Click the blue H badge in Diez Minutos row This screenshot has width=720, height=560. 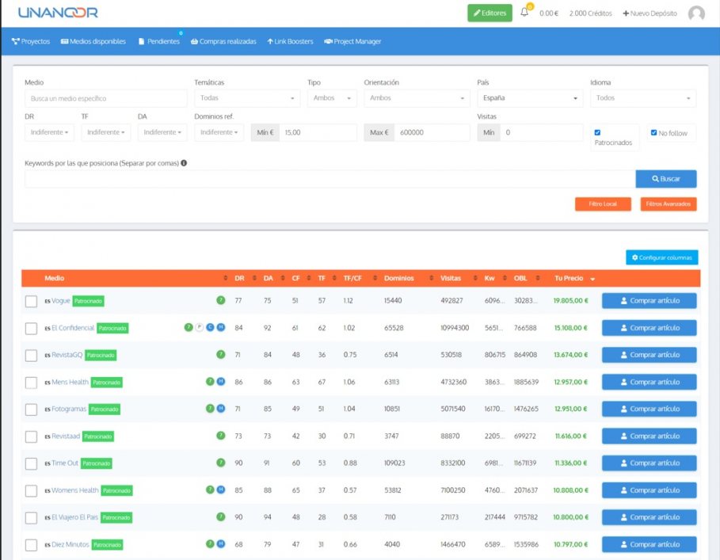point(221,544)
